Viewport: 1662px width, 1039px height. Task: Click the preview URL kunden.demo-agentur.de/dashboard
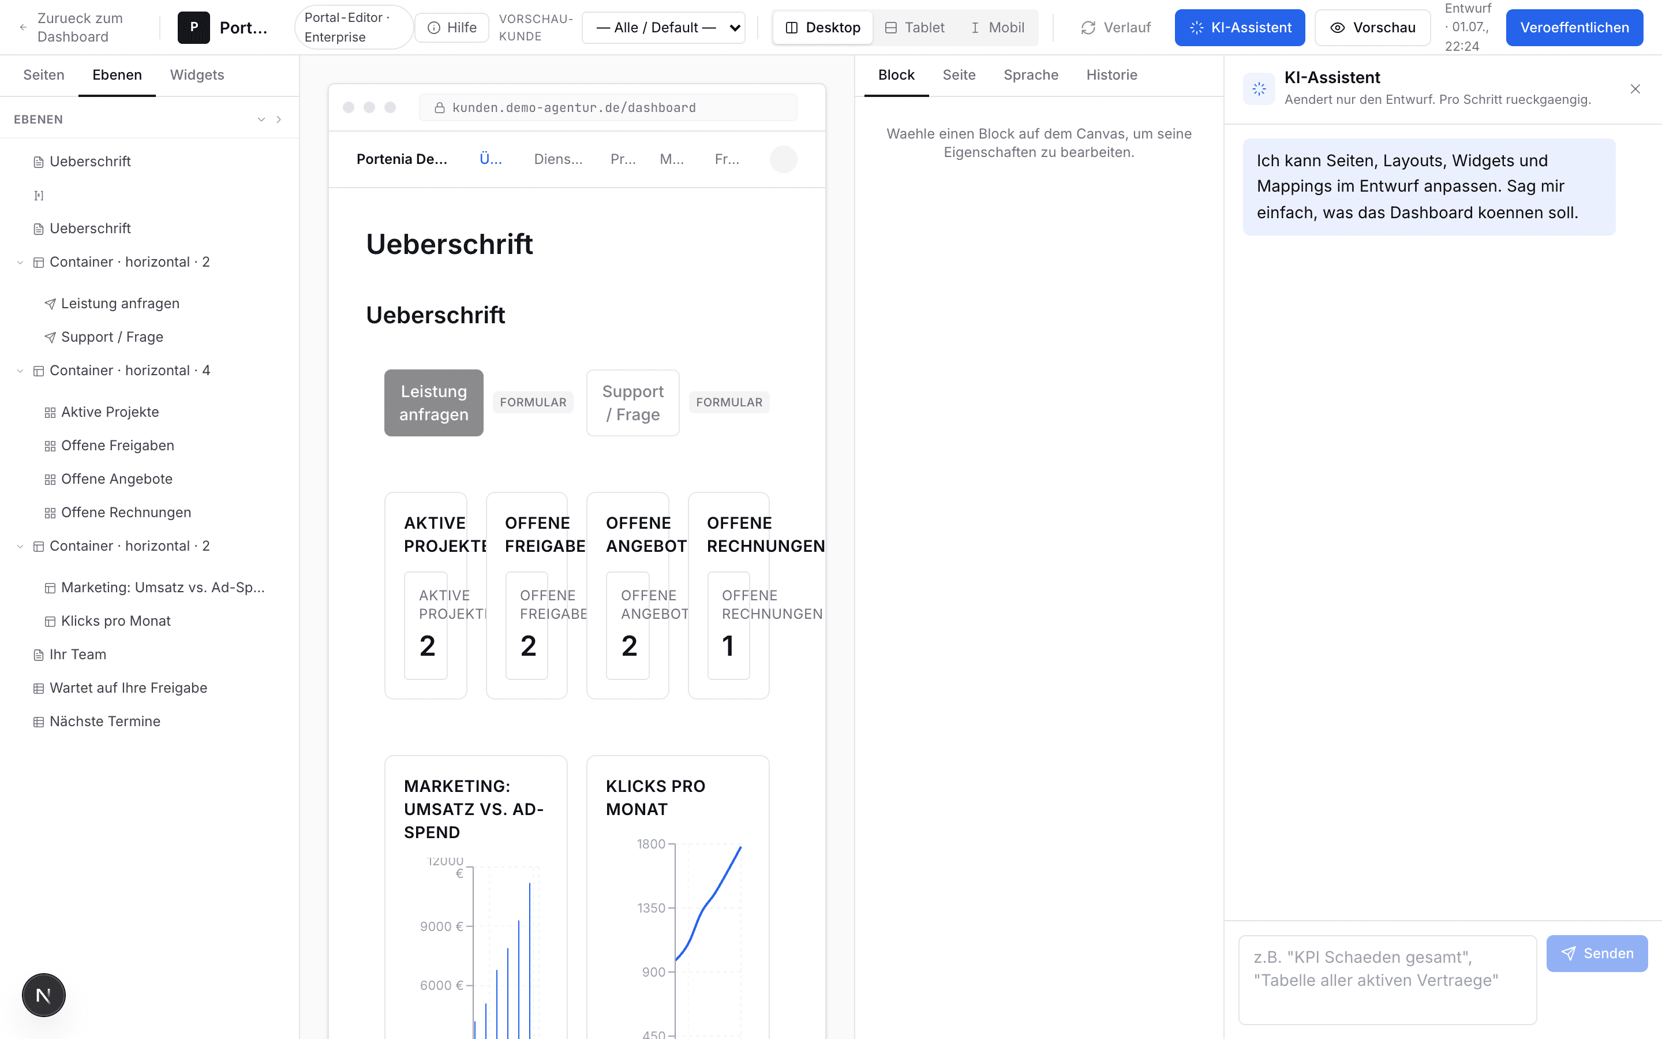(574, 108)
